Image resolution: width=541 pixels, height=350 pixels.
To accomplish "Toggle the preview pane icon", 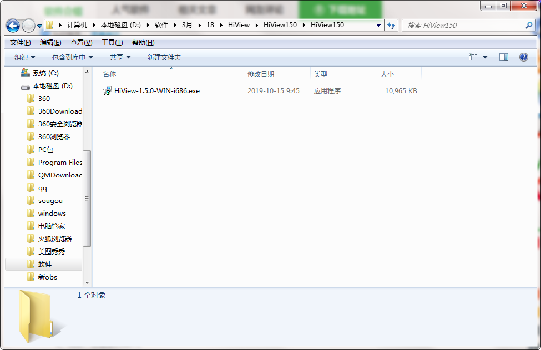I will click(504, 57).
